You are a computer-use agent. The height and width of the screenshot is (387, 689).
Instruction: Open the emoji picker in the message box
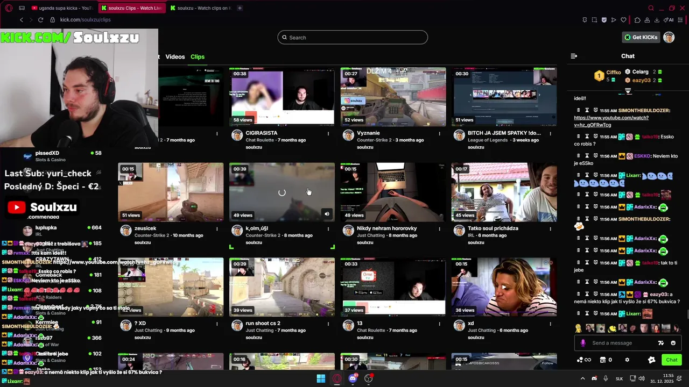pos(673,343)
